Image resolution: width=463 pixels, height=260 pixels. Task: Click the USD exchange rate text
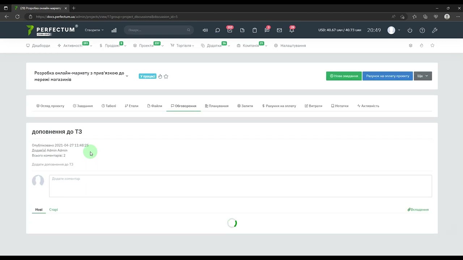tap(340, 30)
